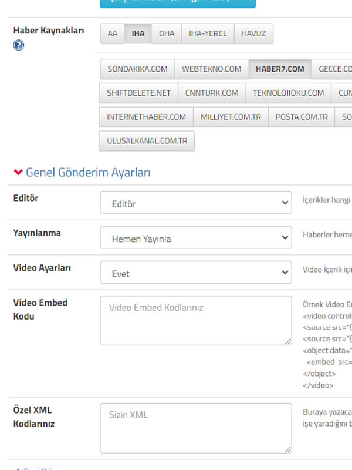Expand the Video Ayarları dropdown
Screen dimensions: 352x470
tap(195, 273)
